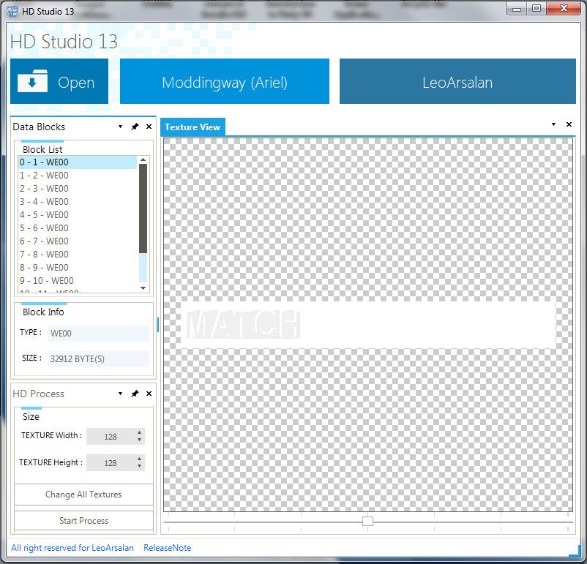Open the Texture View tab list dropdown

click(553, 124)
